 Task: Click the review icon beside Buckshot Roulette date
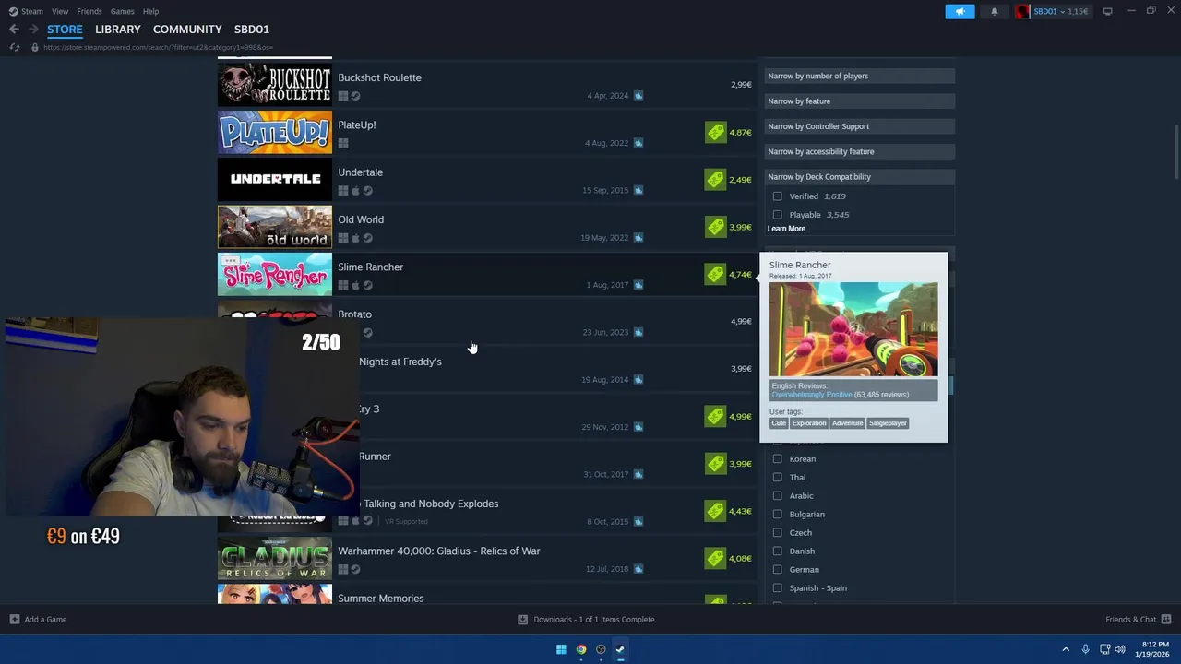coord(638,95)
